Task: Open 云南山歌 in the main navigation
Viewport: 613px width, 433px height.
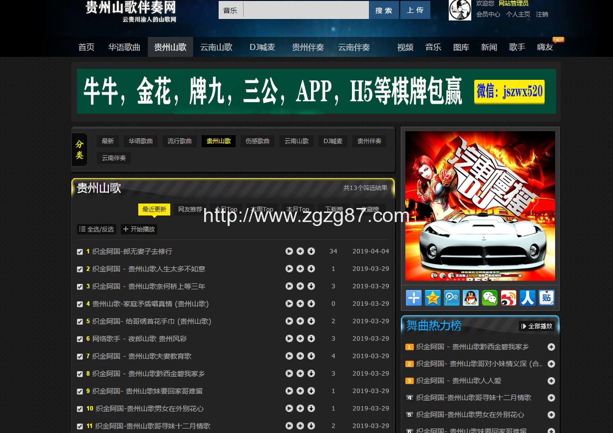Action: coord(216,47)
